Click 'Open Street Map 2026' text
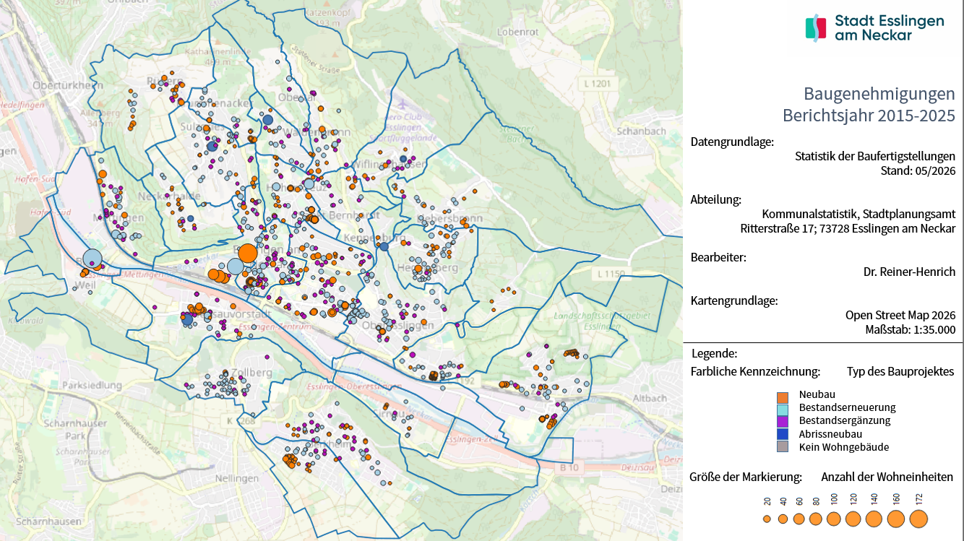 pyautogui.click(x=900, y=316)
